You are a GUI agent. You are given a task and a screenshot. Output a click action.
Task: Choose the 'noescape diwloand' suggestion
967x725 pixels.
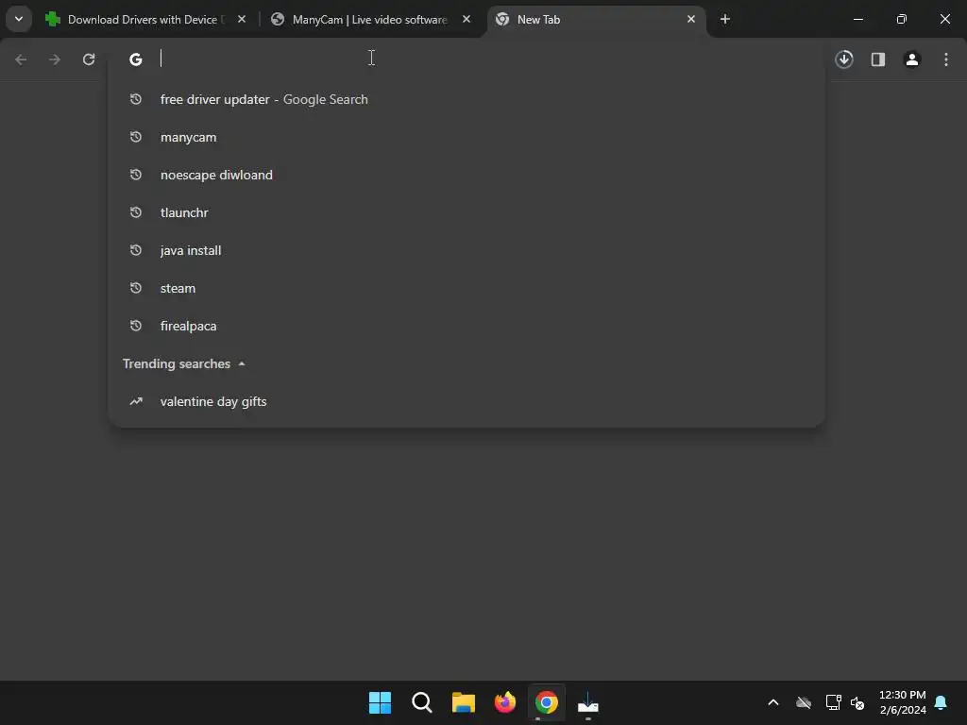[467, 175]
